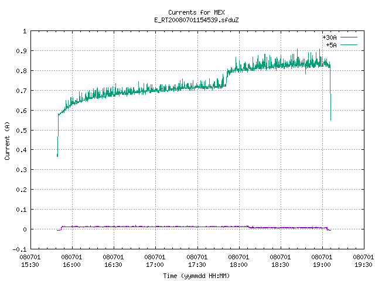Viewport: 375px width, 281px height.
Task: Click the x-axis label '15:30'
Action: (x=30, y=265)
